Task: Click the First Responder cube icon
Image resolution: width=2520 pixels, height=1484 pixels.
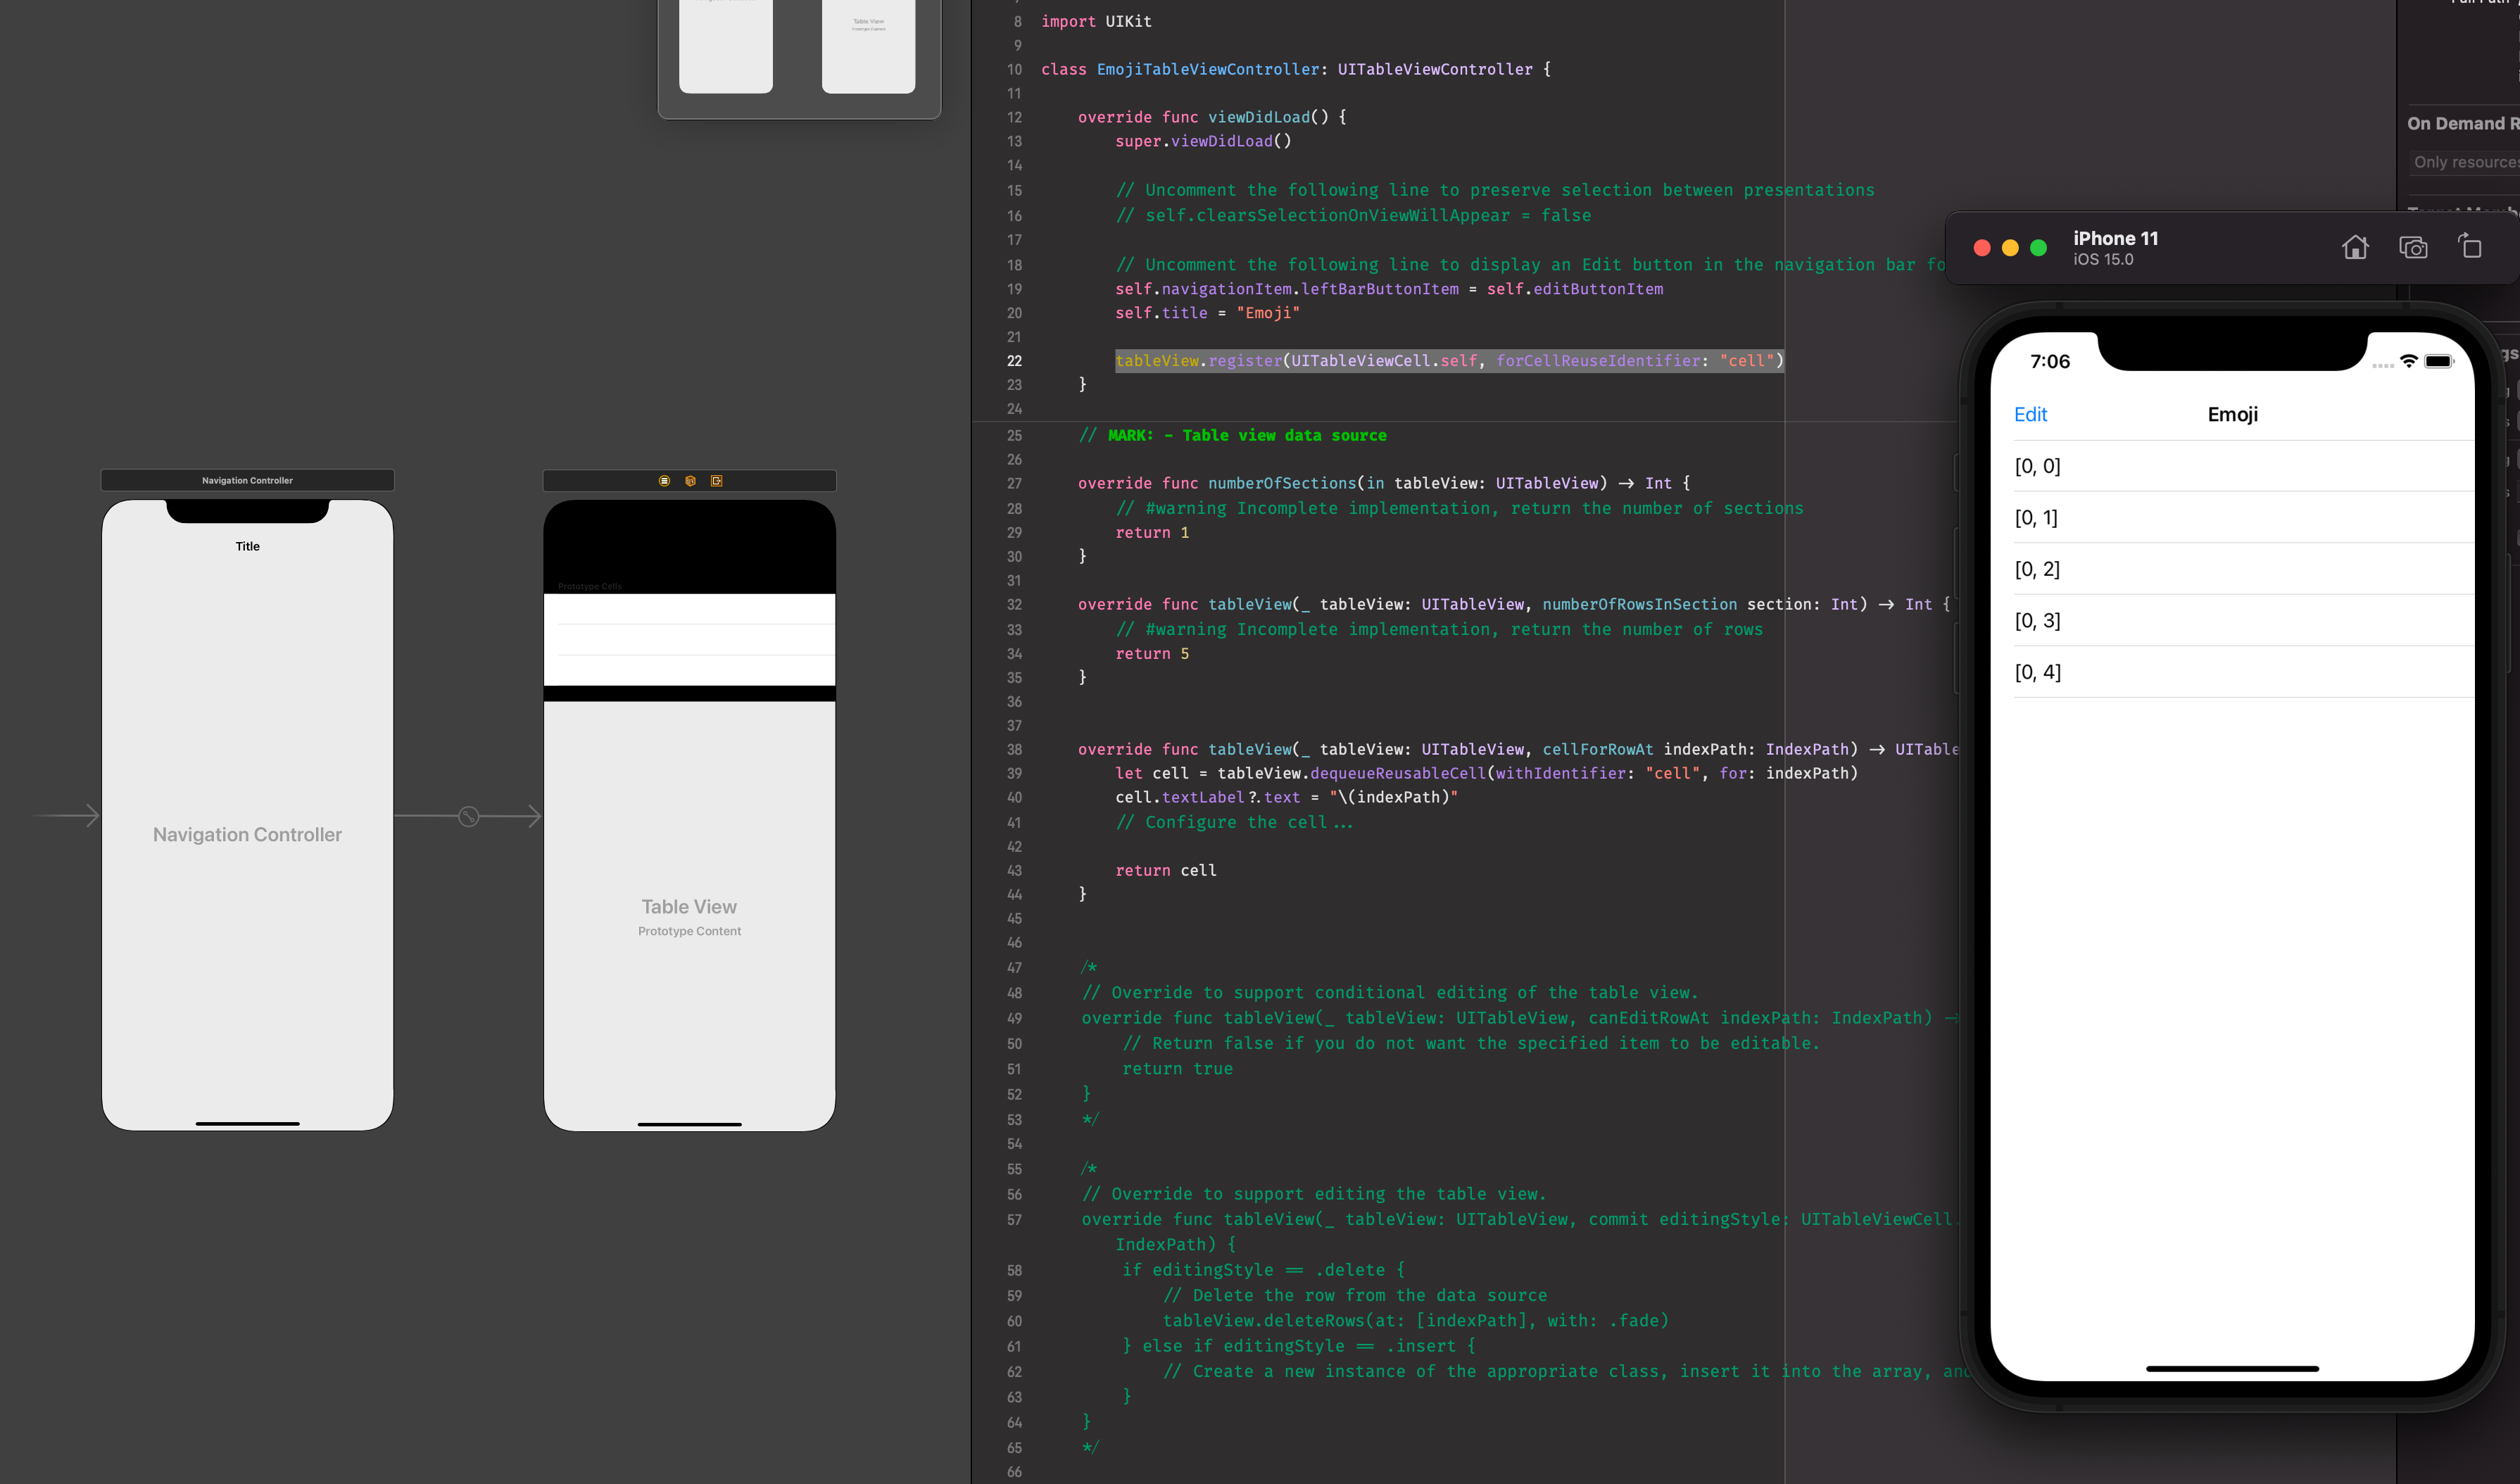Action: [x=690, y=481]
